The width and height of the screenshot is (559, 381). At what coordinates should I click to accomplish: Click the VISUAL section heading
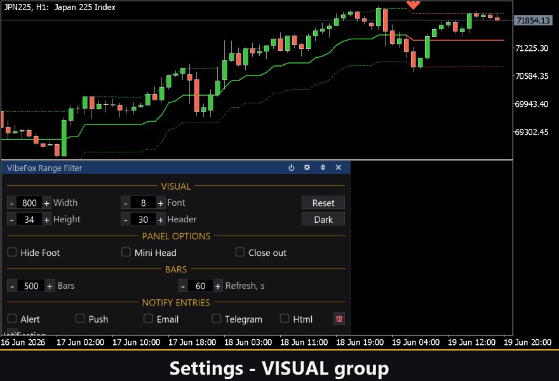click(176, 187)
